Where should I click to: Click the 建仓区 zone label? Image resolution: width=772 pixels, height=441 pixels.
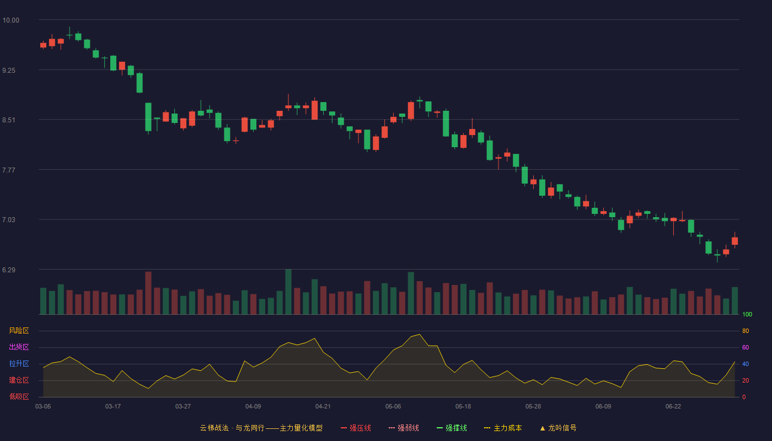(19, 380)
